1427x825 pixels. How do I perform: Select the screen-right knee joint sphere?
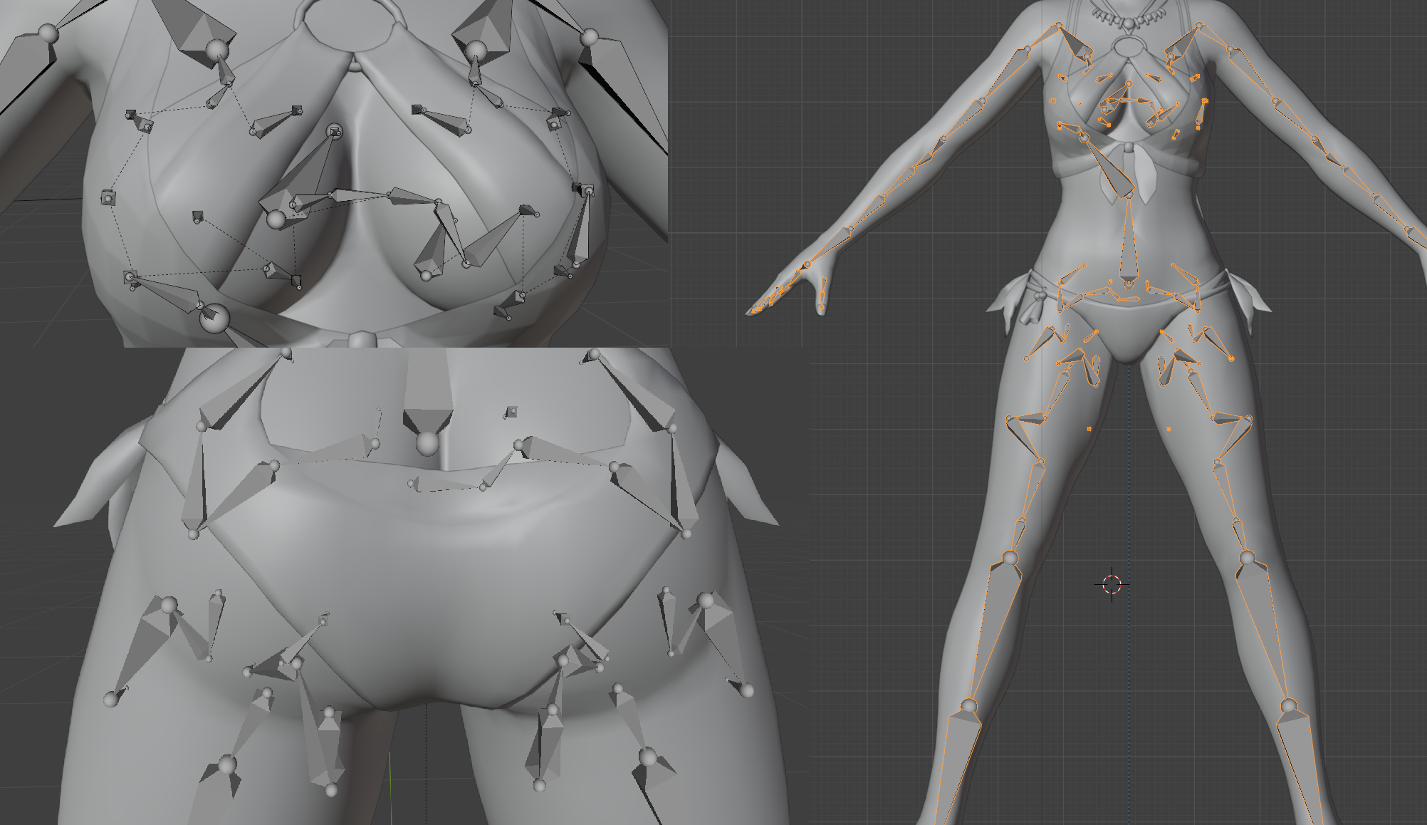tap(1246, 557)
